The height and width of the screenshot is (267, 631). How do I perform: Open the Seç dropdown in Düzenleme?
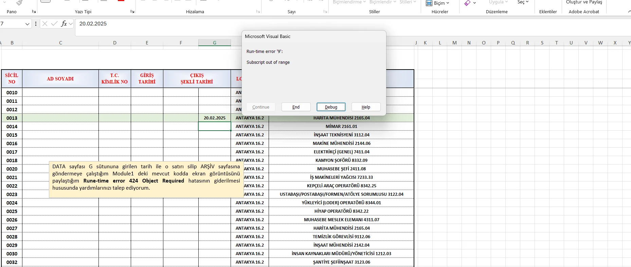523,2
